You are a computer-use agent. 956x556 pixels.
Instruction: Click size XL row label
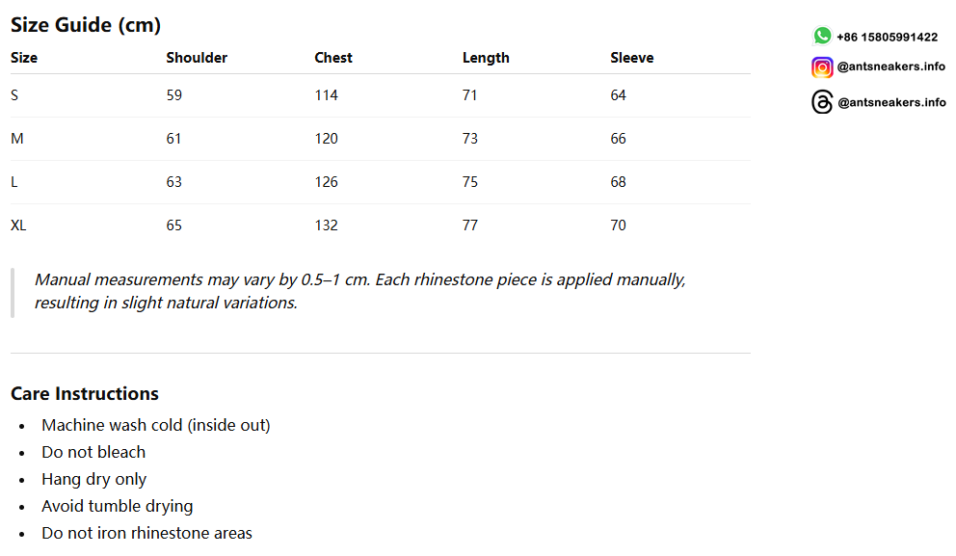18,225
